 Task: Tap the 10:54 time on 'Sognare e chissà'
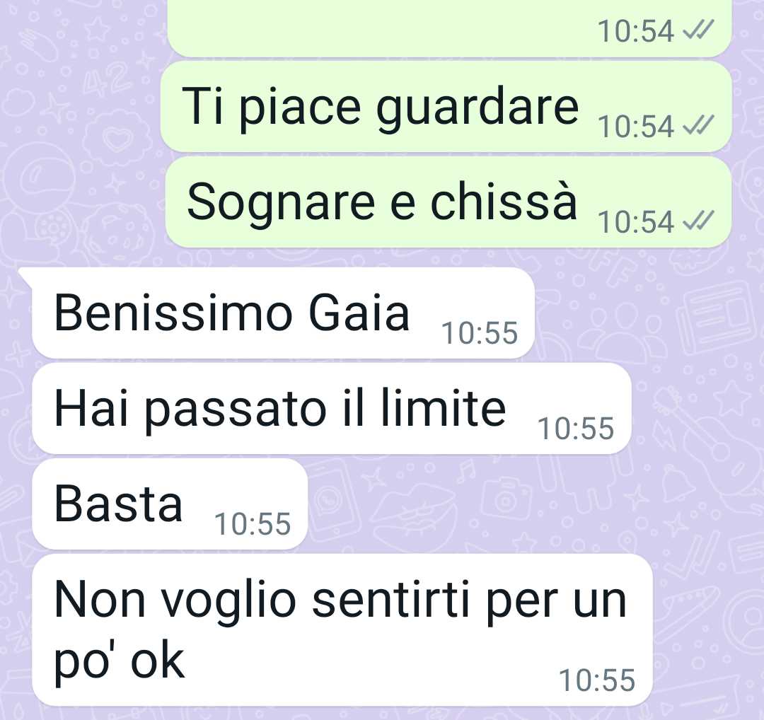coord(636,221)
